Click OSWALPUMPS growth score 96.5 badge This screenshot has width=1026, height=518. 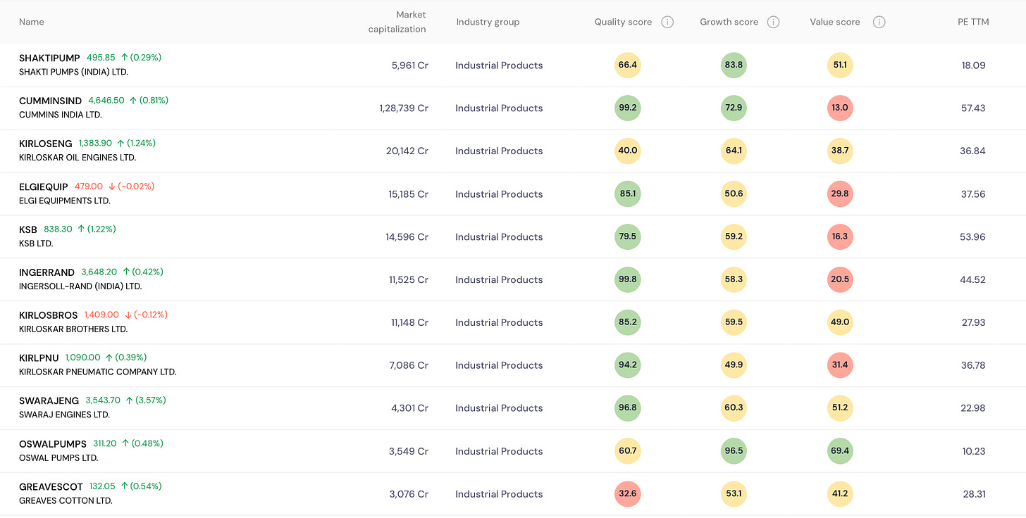pos(734,451)
